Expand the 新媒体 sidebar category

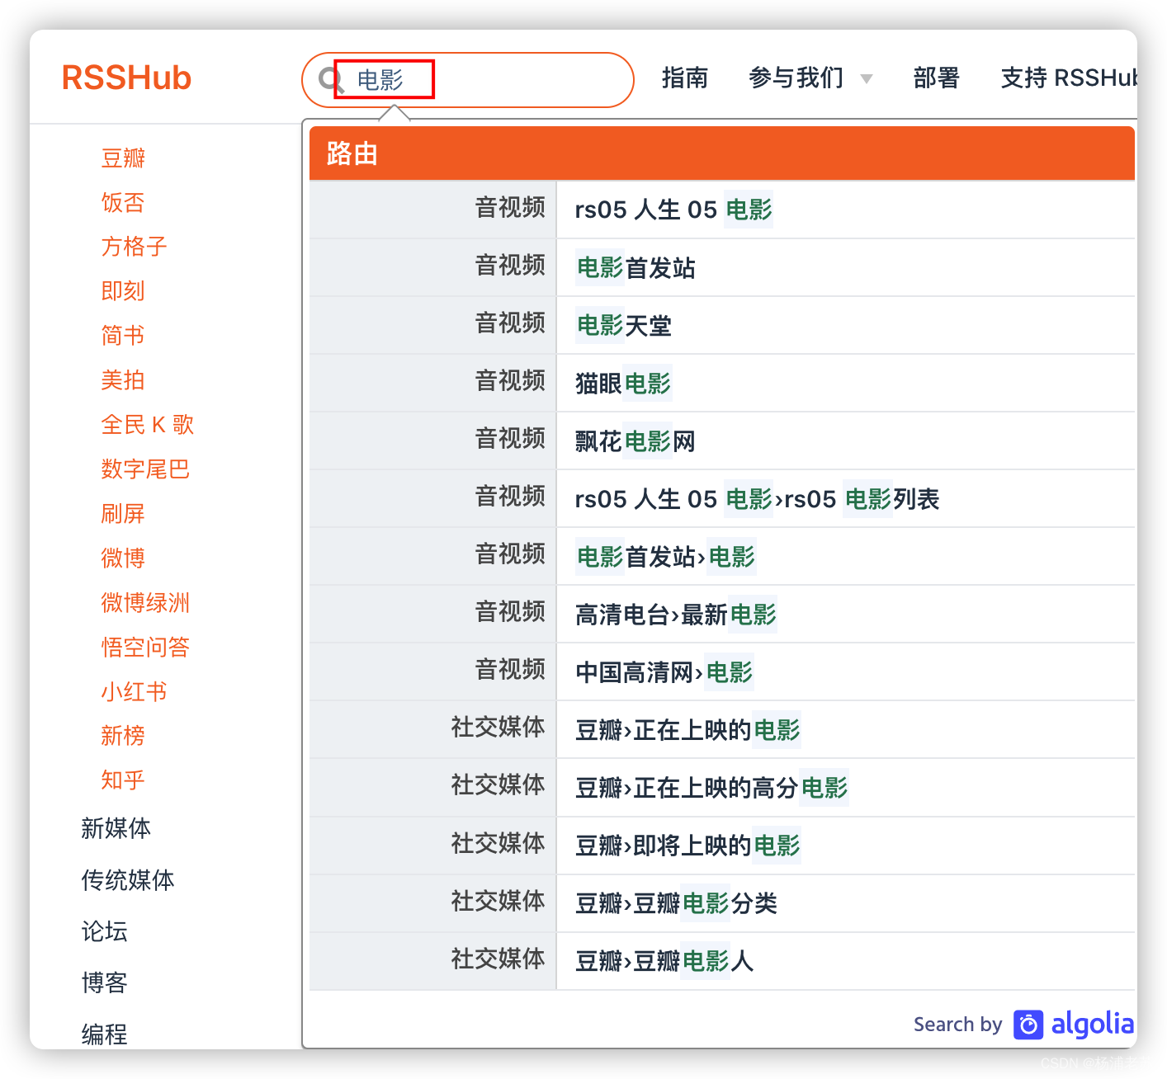(116, 828)
